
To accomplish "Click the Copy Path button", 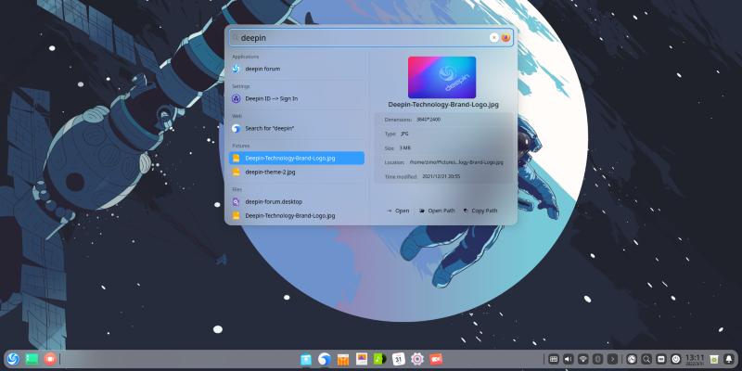I will pyautogui.click(x=480, y=211).
